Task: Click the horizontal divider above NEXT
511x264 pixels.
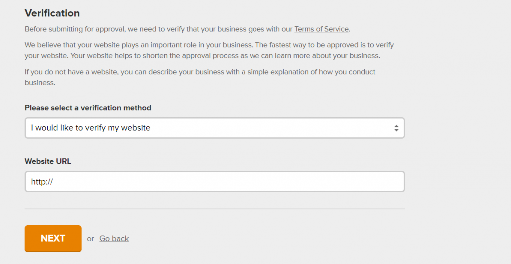Action: pyautogui.click(x=215, y=209)
